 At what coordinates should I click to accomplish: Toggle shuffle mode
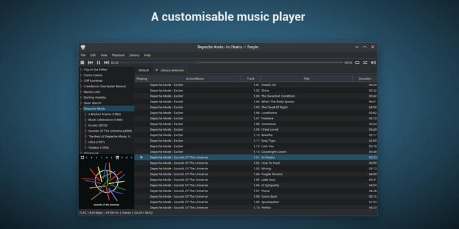click(x=365, y=63)
